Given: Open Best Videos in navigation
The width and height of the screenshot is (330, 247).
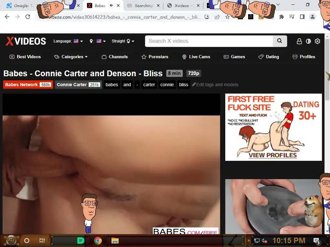Looking at the screenshot, I should [x=25, y=57].
